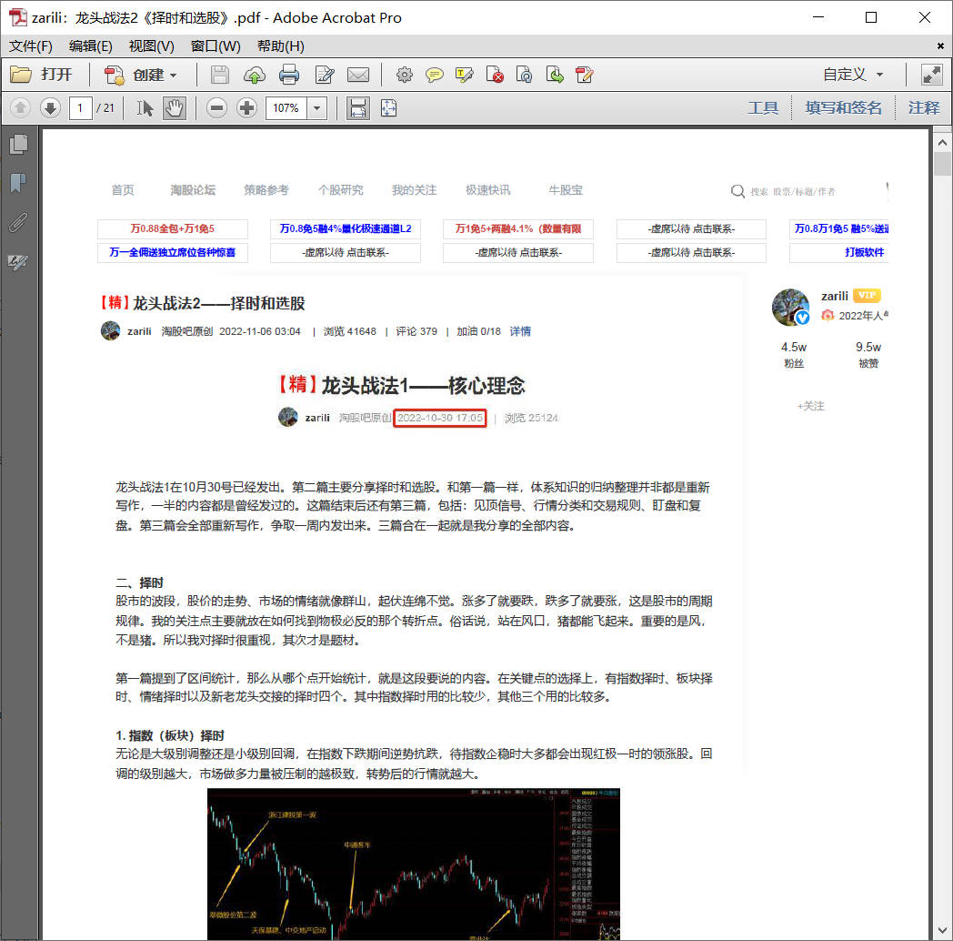
Task: Choose the Hand pan tool
Action: [x=175, y=108]
